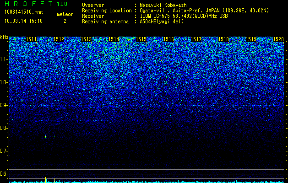Click the observer name Masayuki Kobayashi

click(x=164, y=5)
